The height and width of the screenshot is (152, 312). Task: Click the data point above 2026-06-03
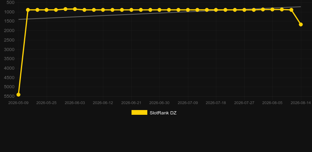tap(75, 9)
